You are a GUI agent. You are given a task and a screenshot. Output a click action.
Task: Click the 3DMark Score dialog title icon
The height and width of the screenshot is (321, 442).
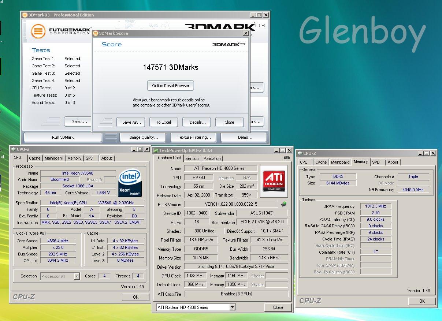point(96,33)
